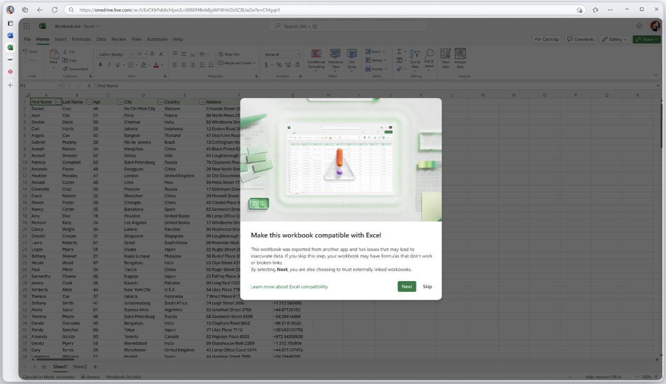666x384 pixels.
Task: Open the app launcher waffle icon
Action: point(27,26)
